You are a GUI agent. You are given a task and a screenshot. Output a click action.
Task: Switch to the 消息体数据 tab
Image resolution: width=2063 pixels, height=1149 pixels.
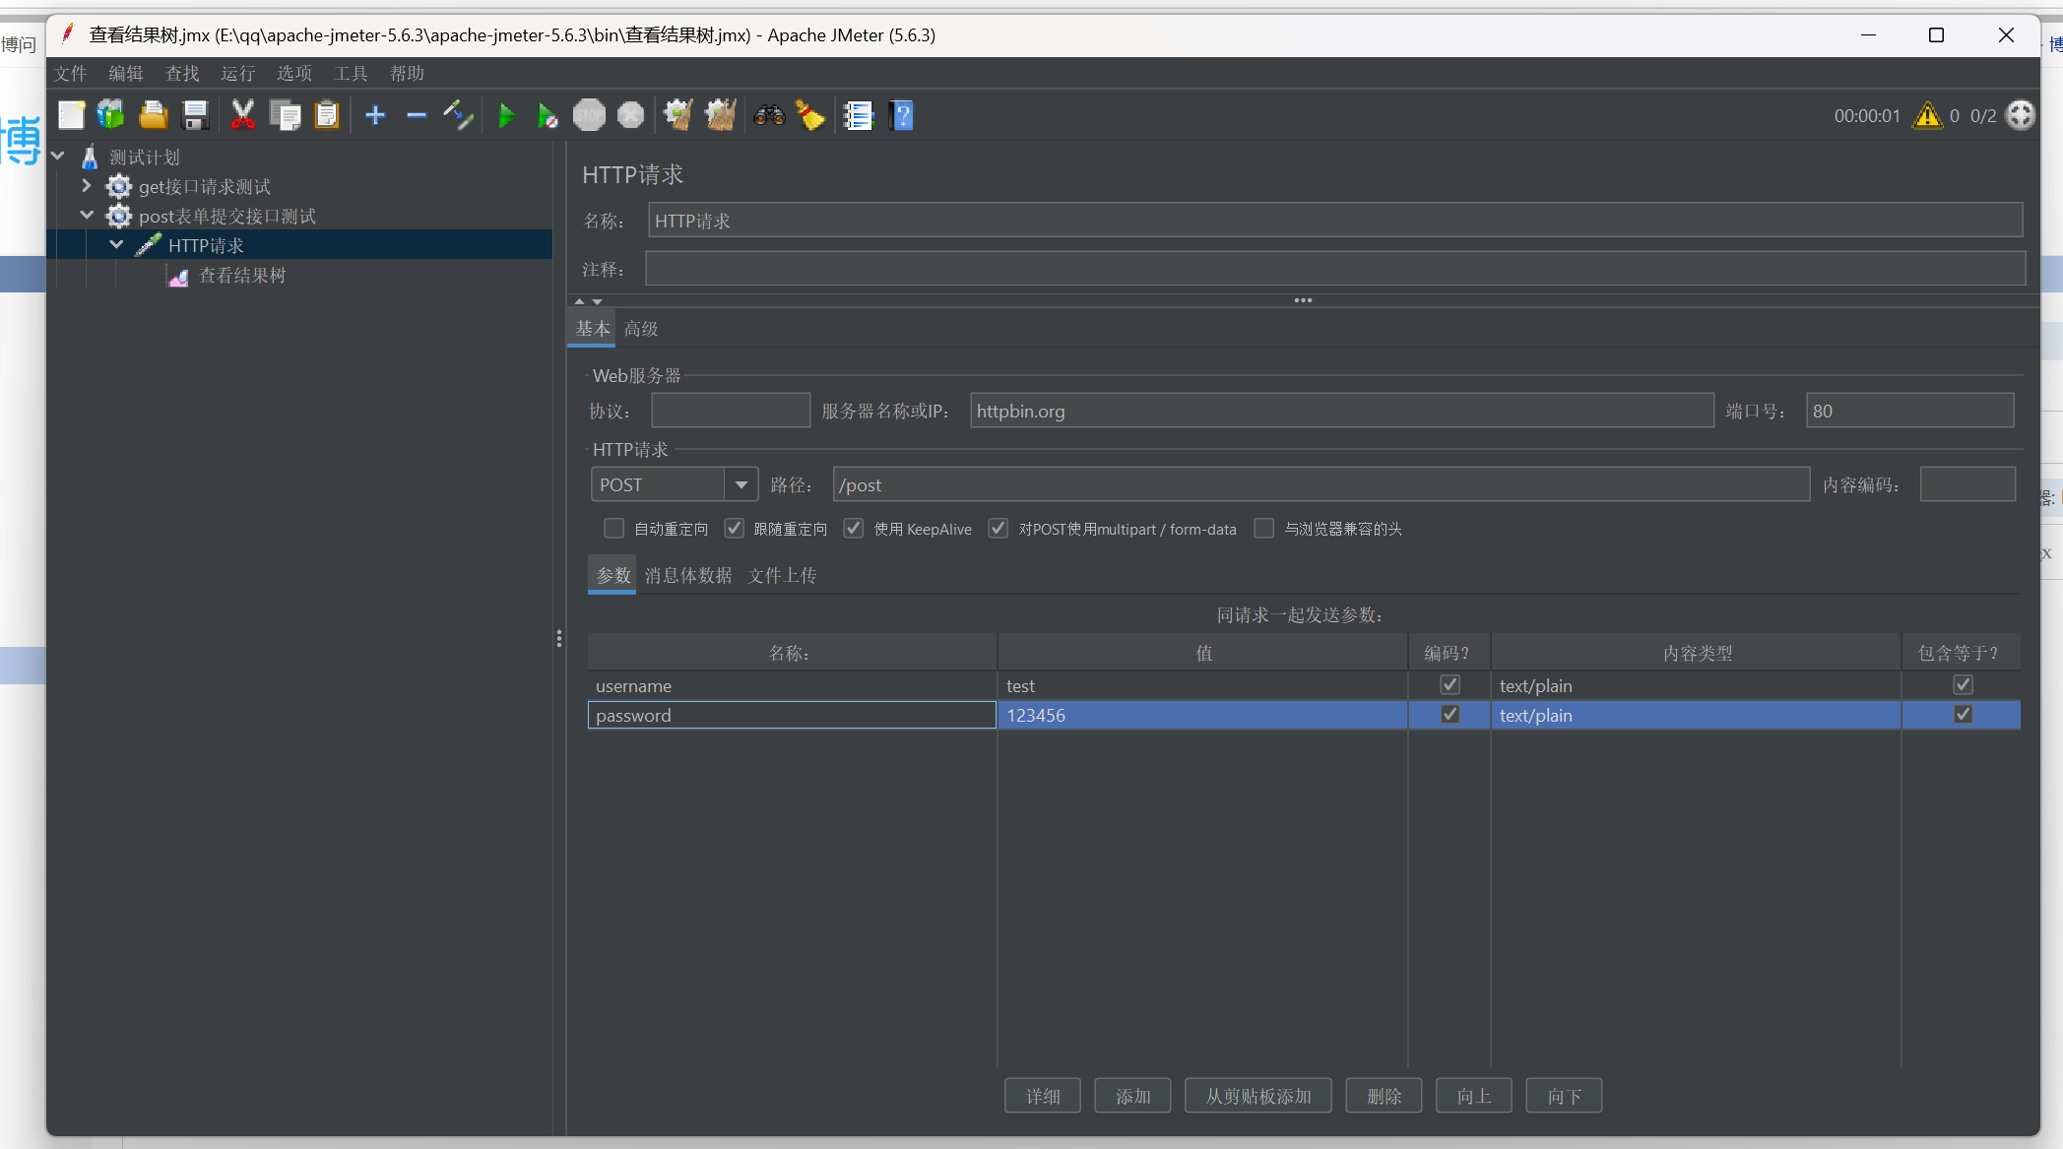pos(687,576)
